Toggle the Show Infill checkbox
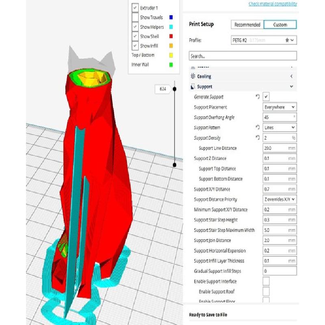Image resolution: width=325 pixels, height=325 pixels. point(135,45)
